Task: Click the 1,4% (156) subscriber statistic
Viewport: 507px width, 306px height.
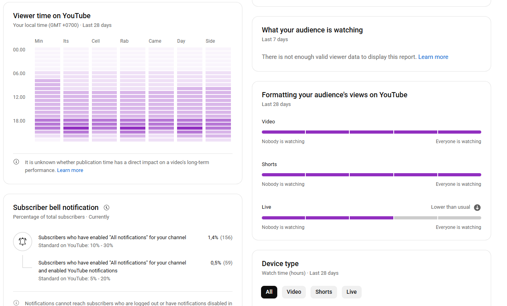Action: (220, 238)
